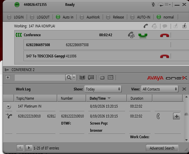Screen dimensions: 189x154
Task: Toggle the LOGIN agent button
Action: [x=15, y=17]
